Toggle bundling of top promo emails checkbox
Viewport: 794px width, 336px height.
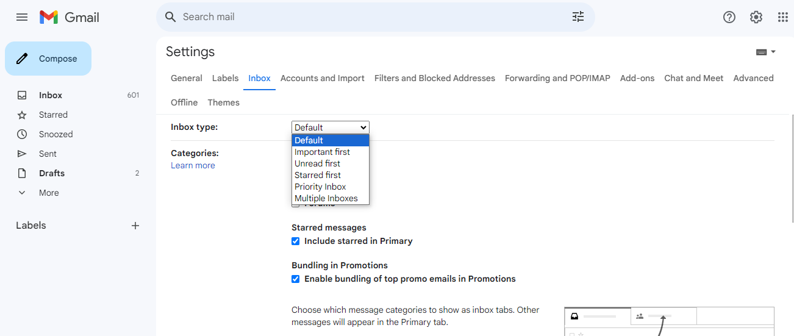tap(296, 279)
